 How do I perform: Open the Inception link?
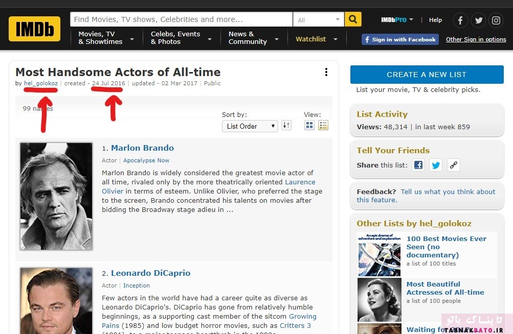click(136, 285)
